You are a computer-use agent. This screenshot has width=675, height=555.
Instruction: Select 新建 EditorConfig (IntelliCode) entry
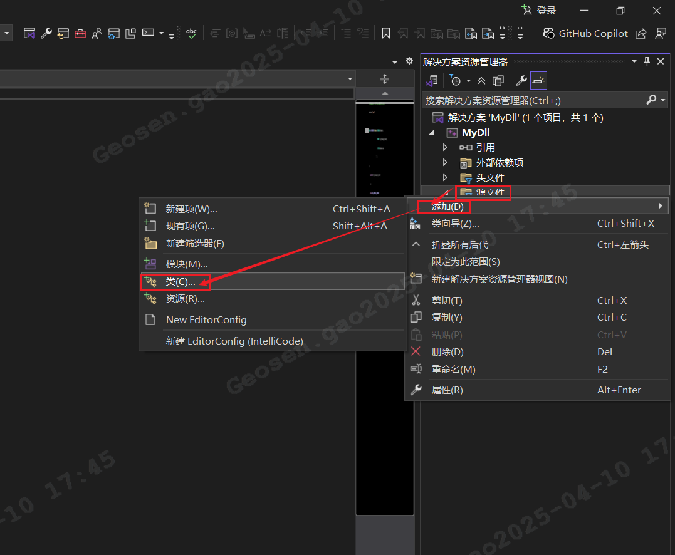[x=273, y=341]
